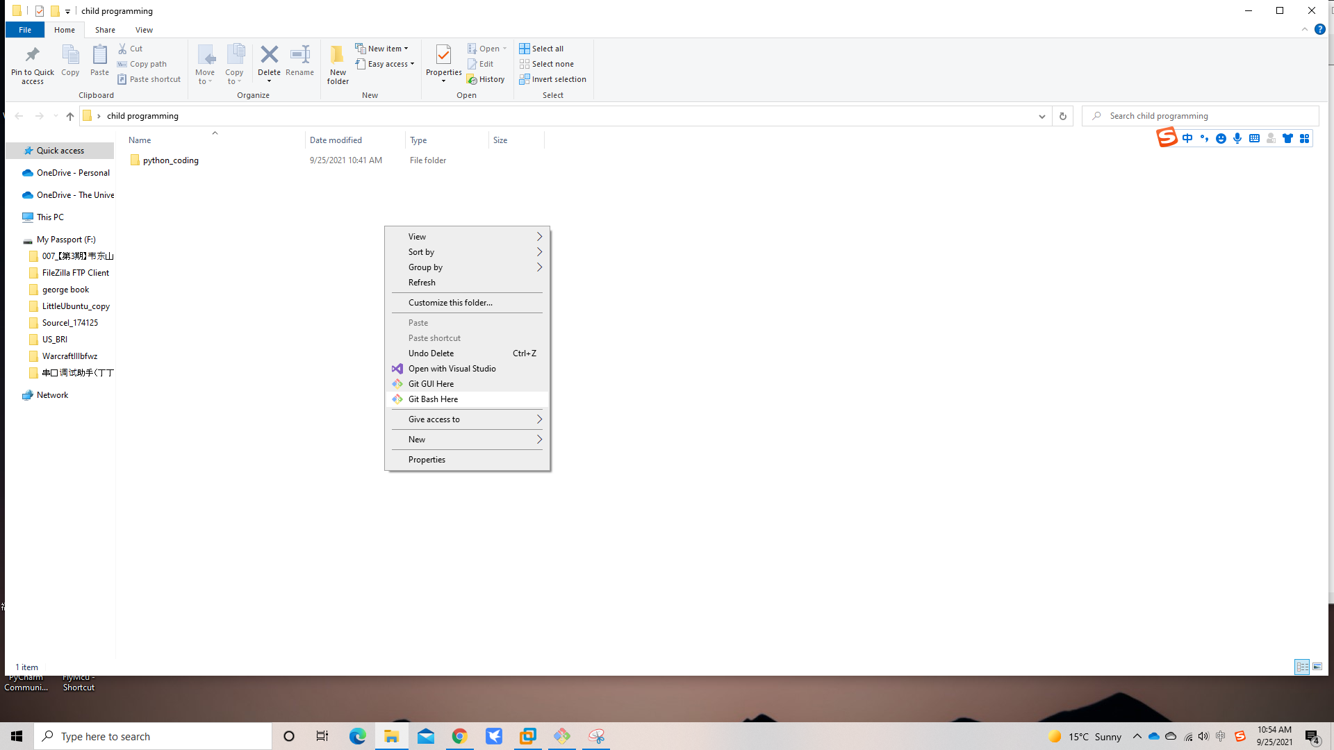Image resolution: width=1334 pixels, height=750 pixels.
Task: Open the Properties ribbon icon
Action: (x=443, y=56)
